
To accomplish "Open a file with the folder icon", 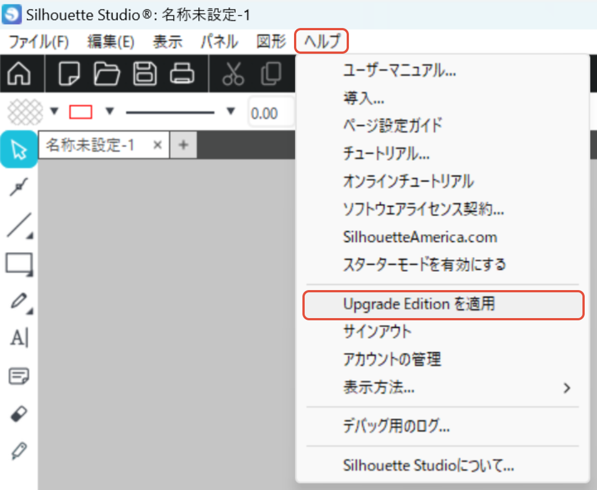I will point(106,73).
